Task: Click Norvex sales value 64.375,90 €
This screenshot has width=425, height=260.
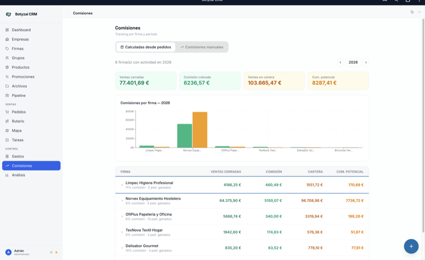Action: coord(230,200)
